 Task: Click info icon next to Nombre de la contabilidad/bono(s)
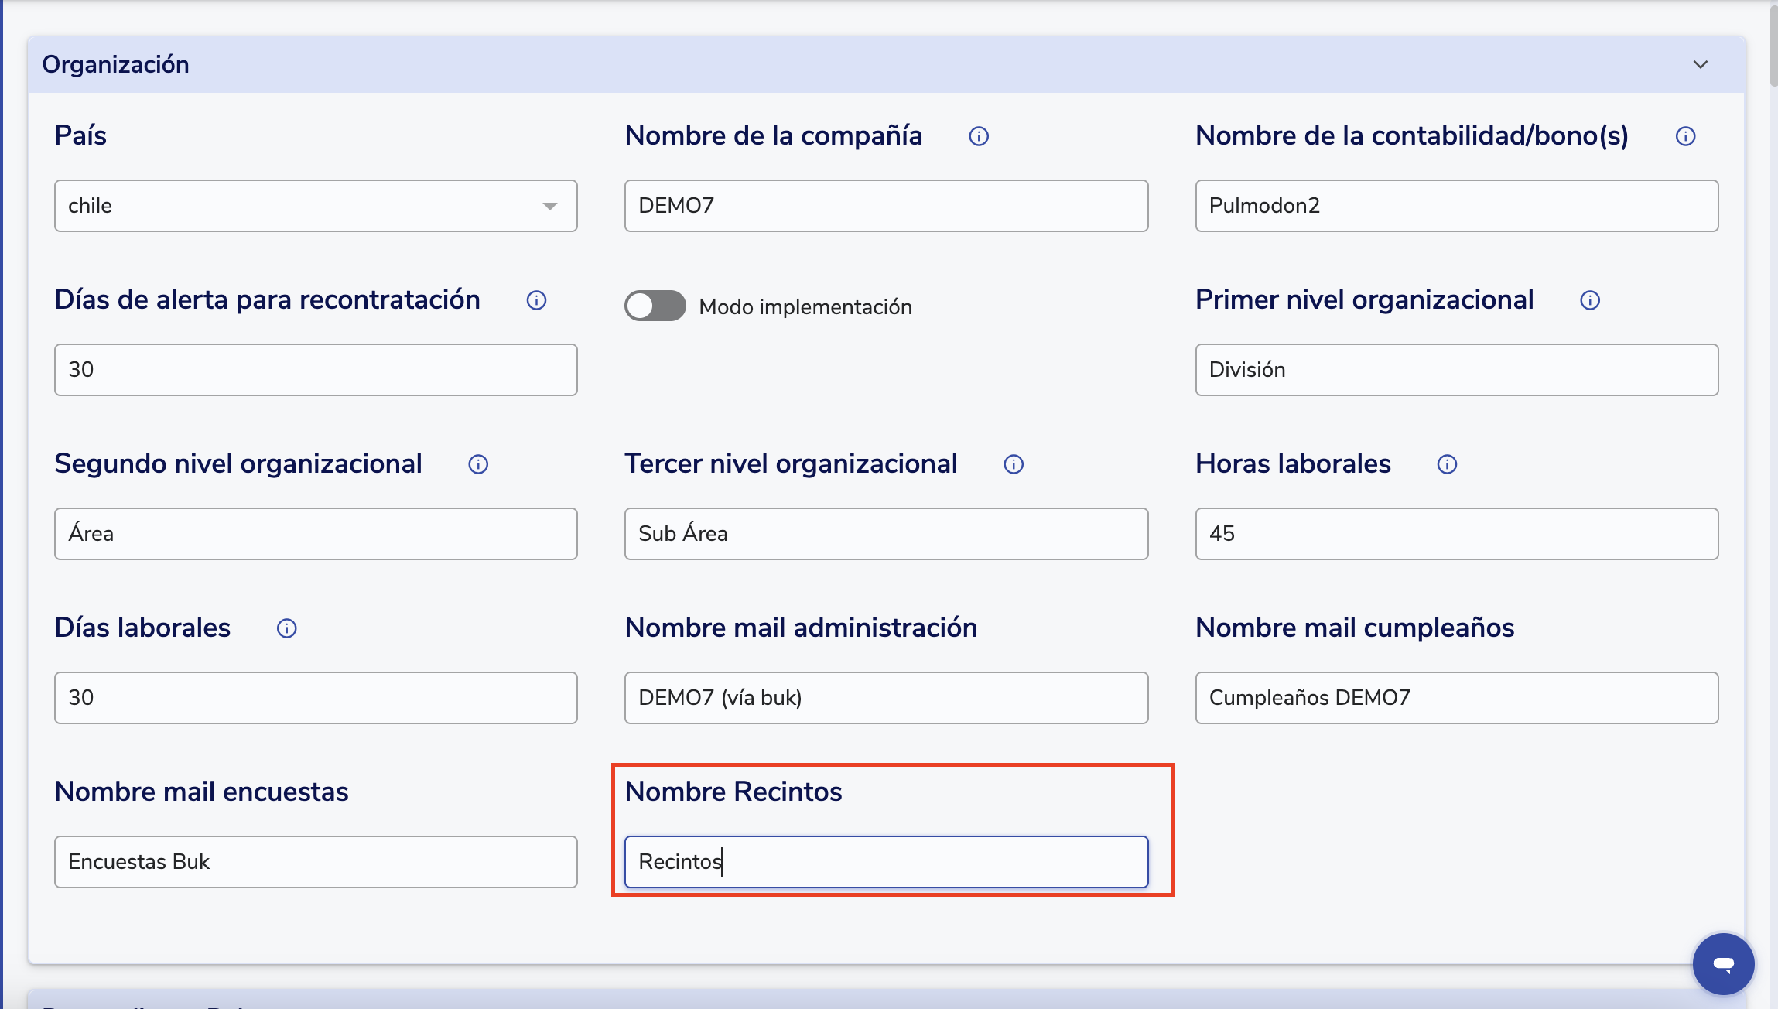1685,136
